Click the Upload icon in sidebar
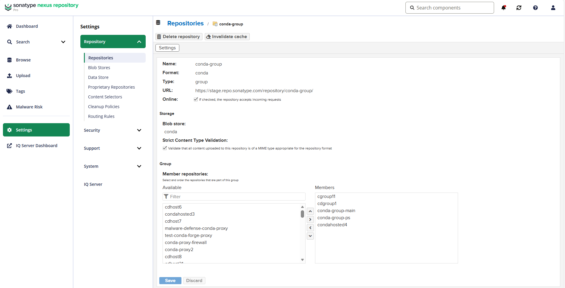The width and height of the screenshot is (565, 288). pos(9,76)
